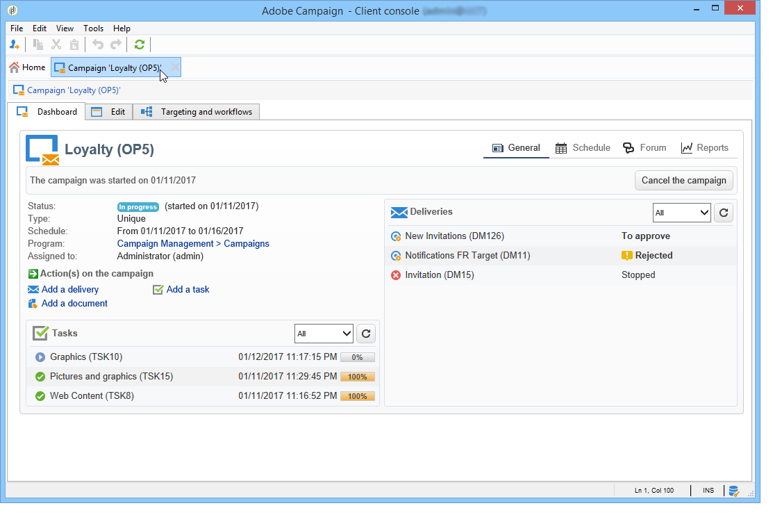This screenshot has height=524, width=782.
Task: Select the Notifications FR Target (DM11) row
Action: click(x=562, y=256)
